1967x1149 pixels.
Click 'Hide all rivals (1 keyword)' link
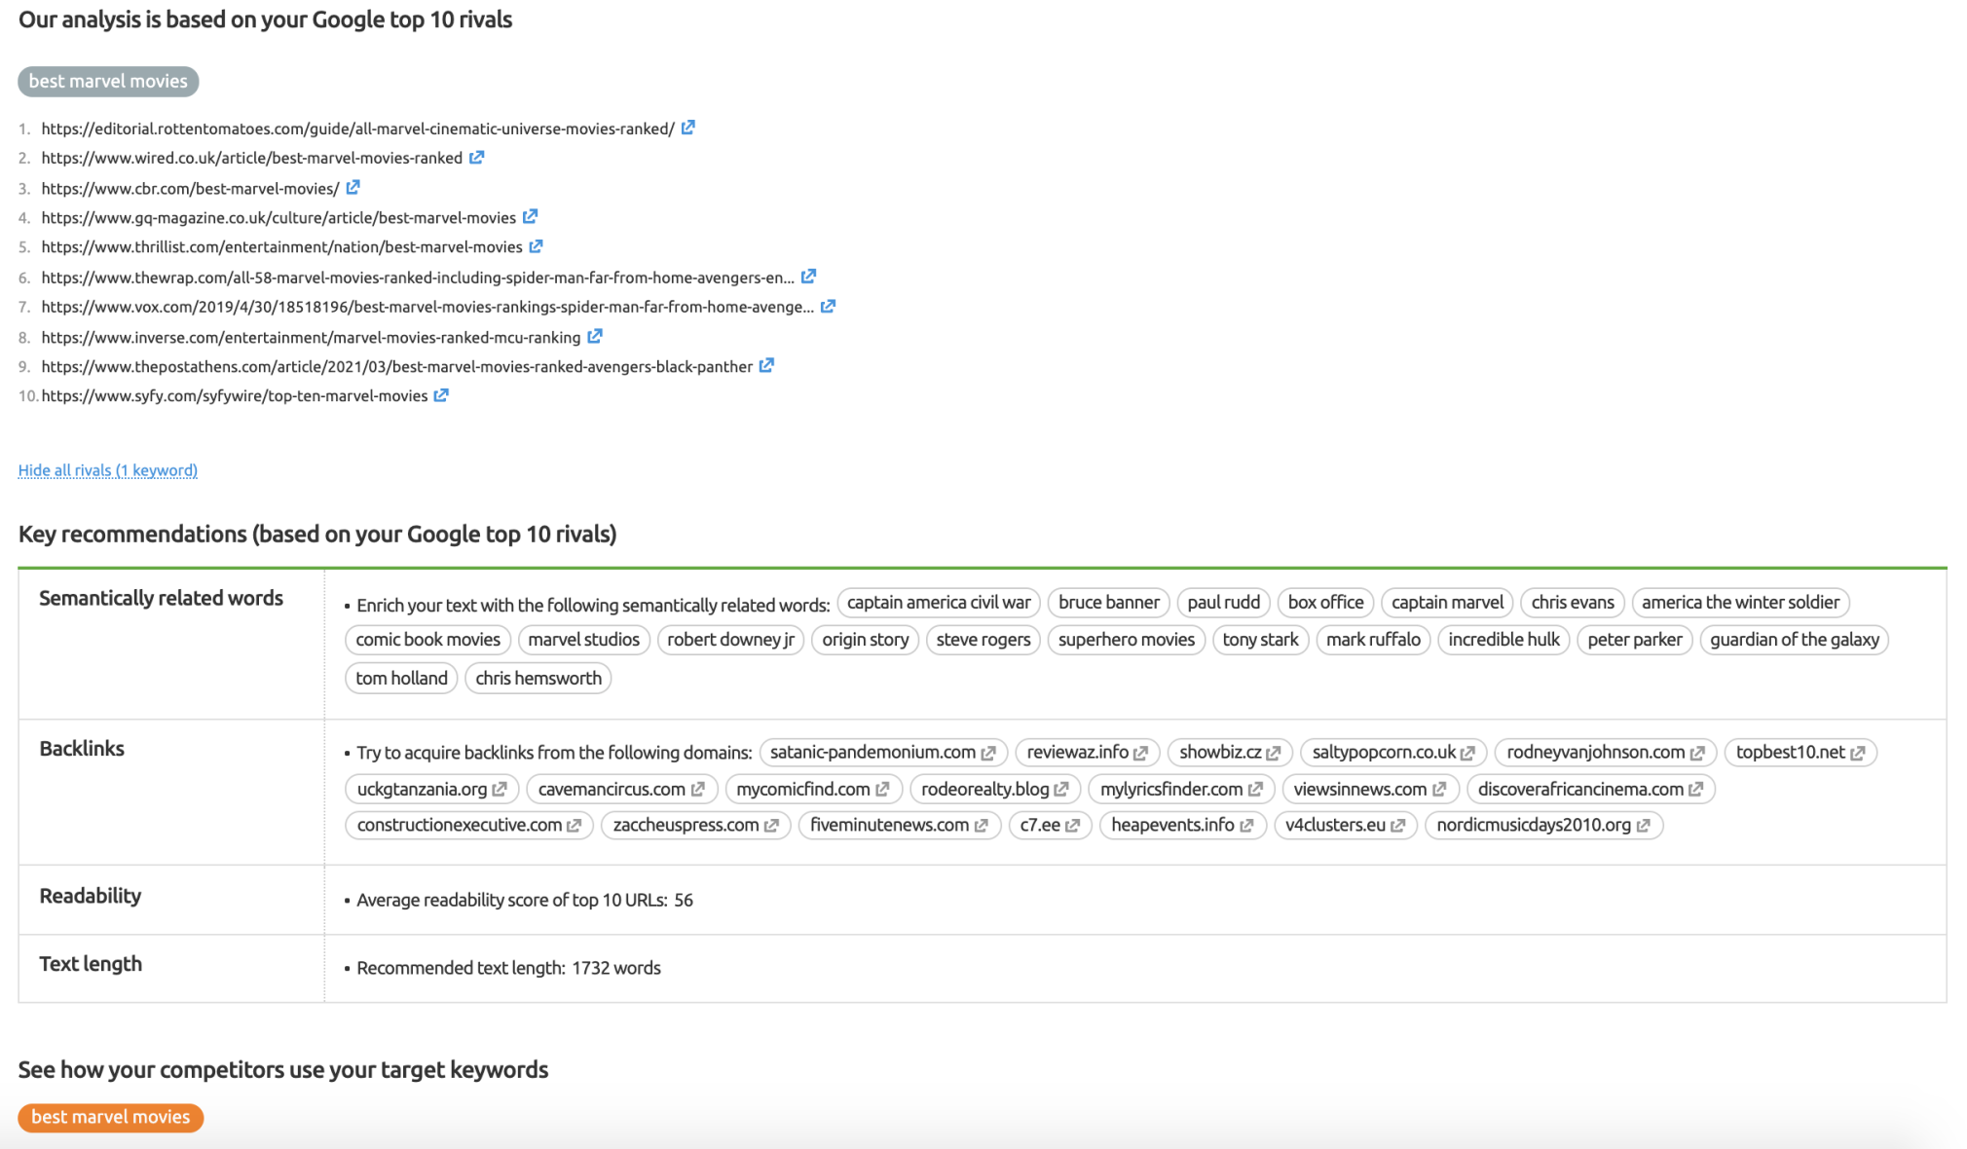pos(108,469)
